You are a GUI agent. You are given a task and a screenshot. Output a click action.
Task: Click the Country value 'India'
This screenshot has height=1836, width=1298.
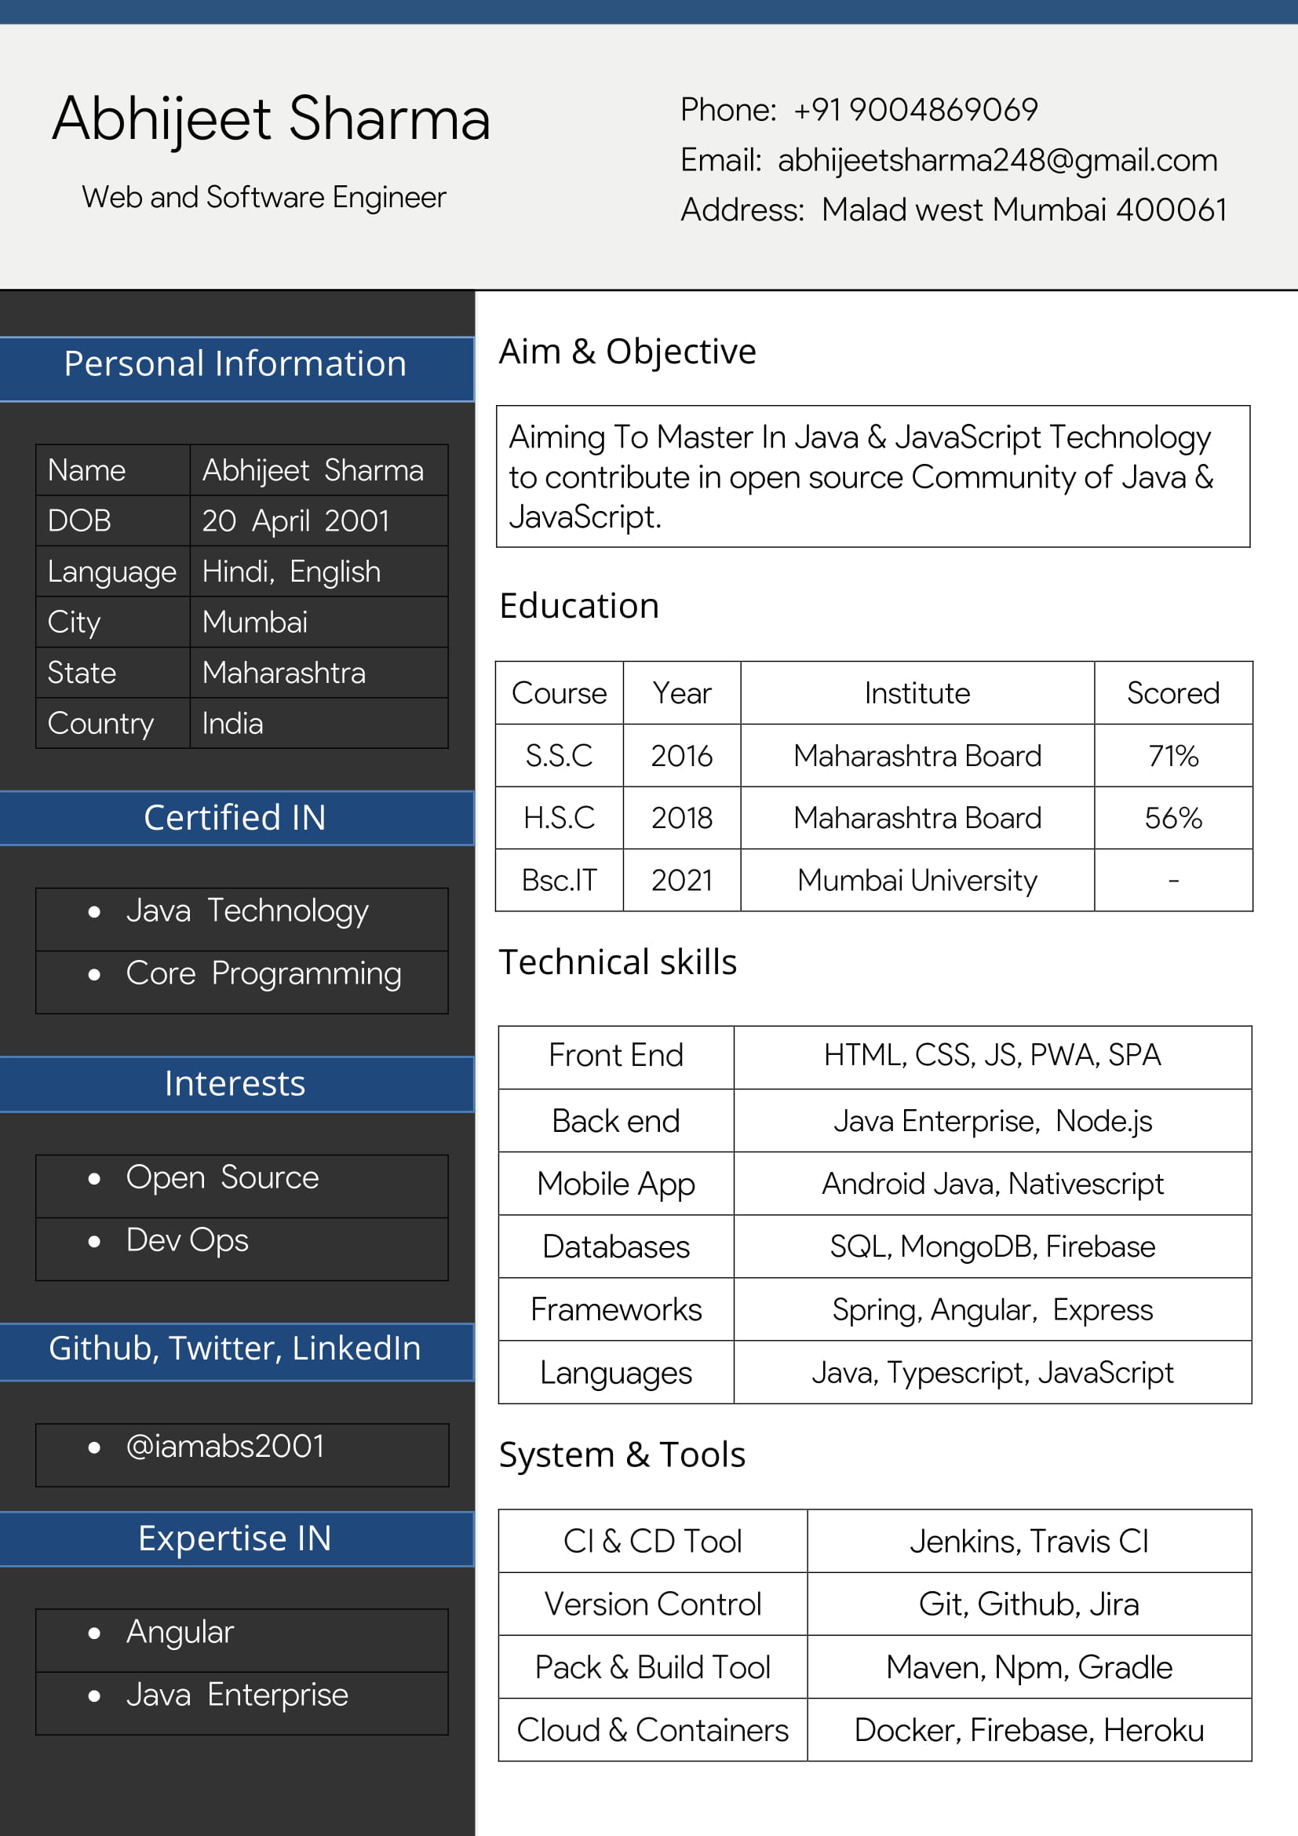232,724
